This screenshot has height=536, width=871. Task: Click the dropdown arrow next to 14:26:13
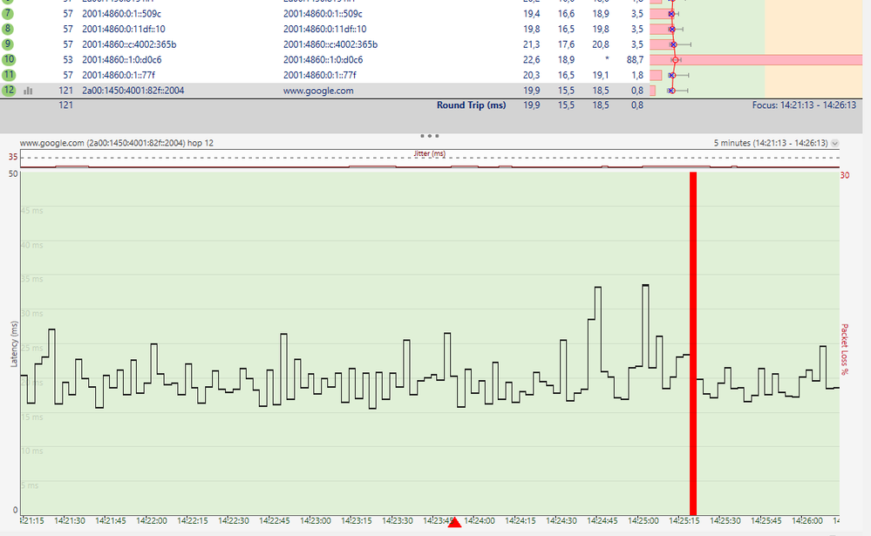[834, 143]
